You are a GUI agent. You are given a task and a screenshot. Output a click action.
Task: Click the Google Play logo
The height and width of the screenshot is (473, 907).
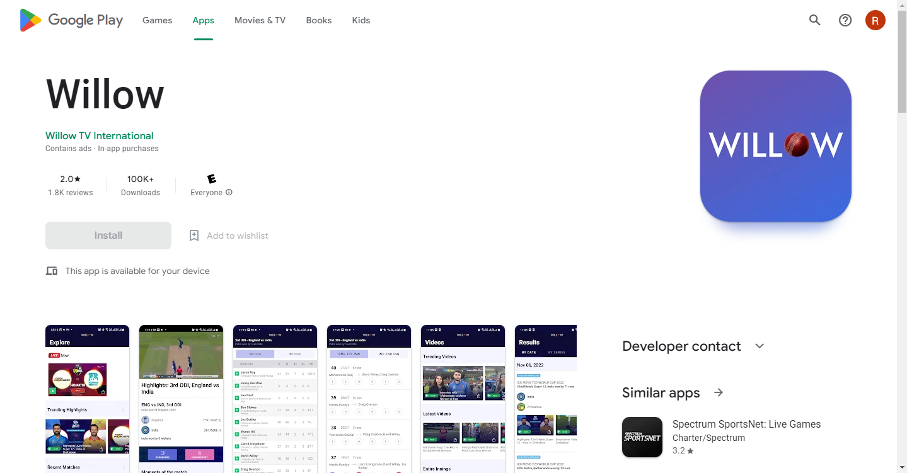(x=71, y=20)
